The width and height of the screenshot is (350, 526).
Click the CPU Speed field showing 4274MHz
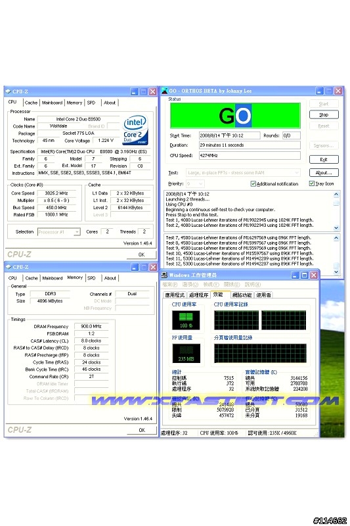coord(250,155)
